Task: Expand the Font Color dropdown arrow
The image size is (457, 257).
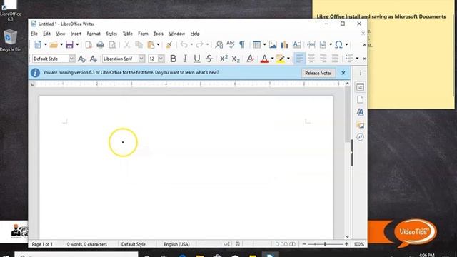Action: click(273, 59)
